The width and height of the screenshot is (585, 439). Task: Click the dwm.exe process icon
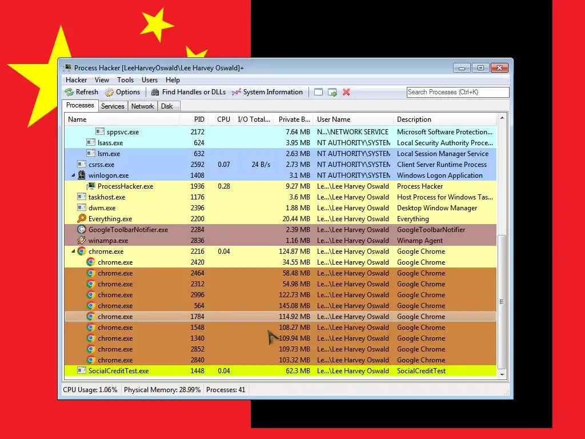coord(82,207)
